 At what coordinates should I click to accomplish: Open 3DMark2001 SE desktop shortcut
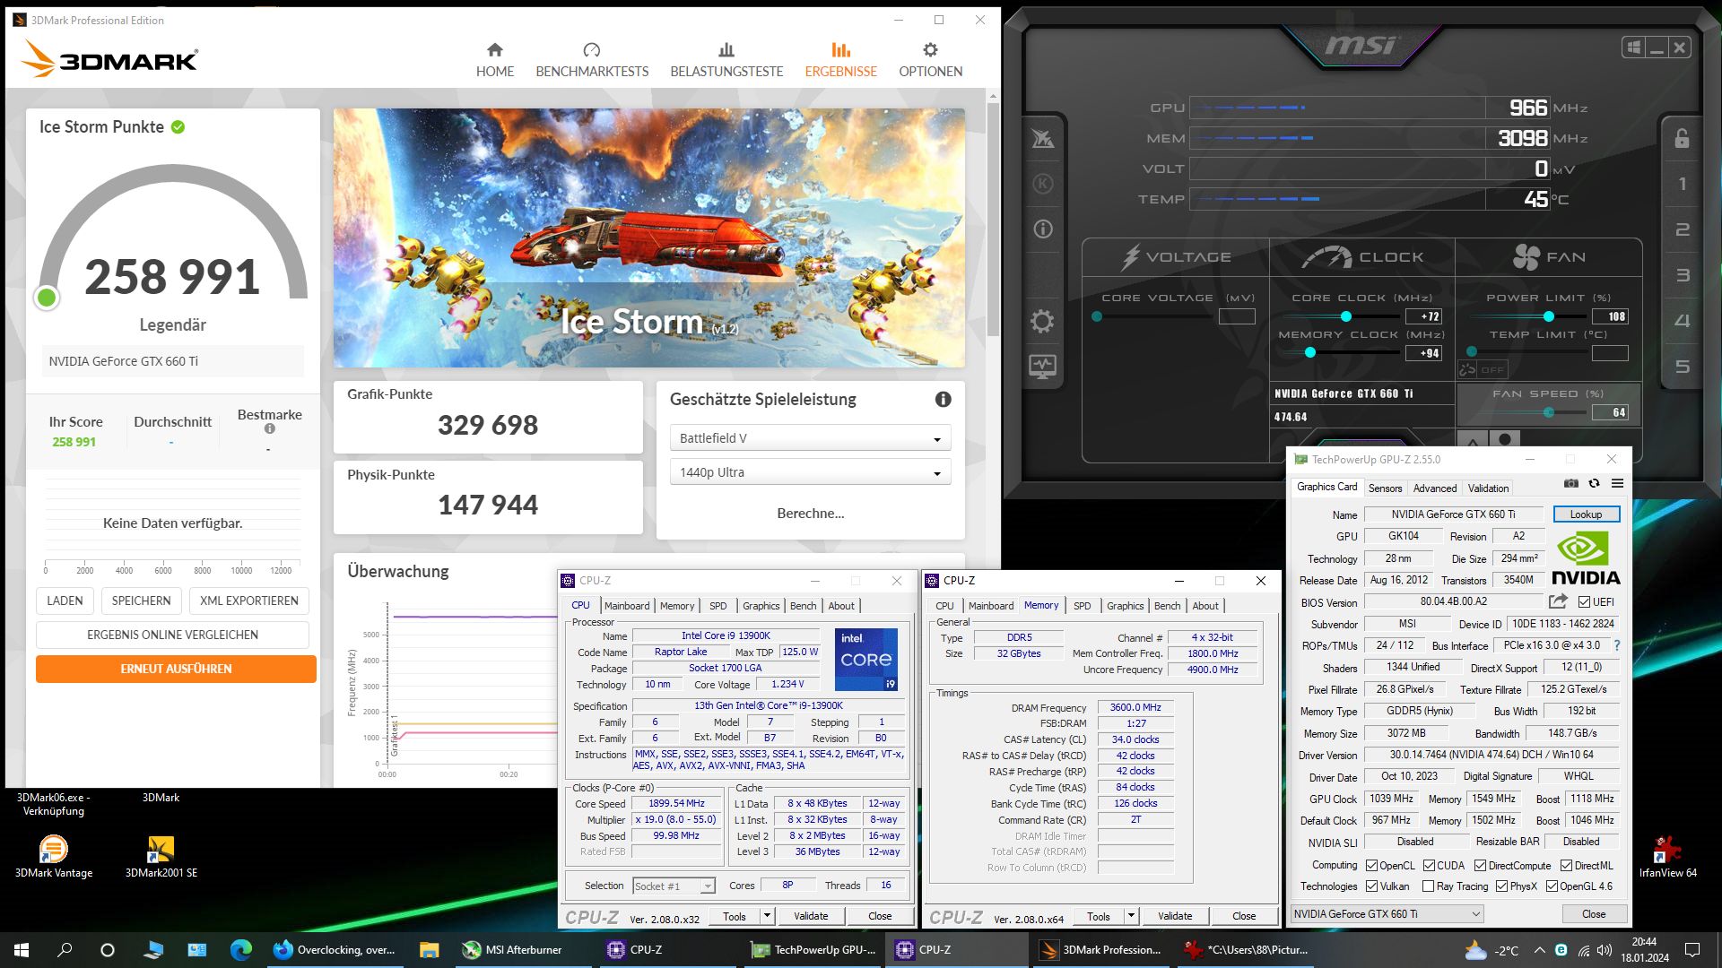[161, 856]
